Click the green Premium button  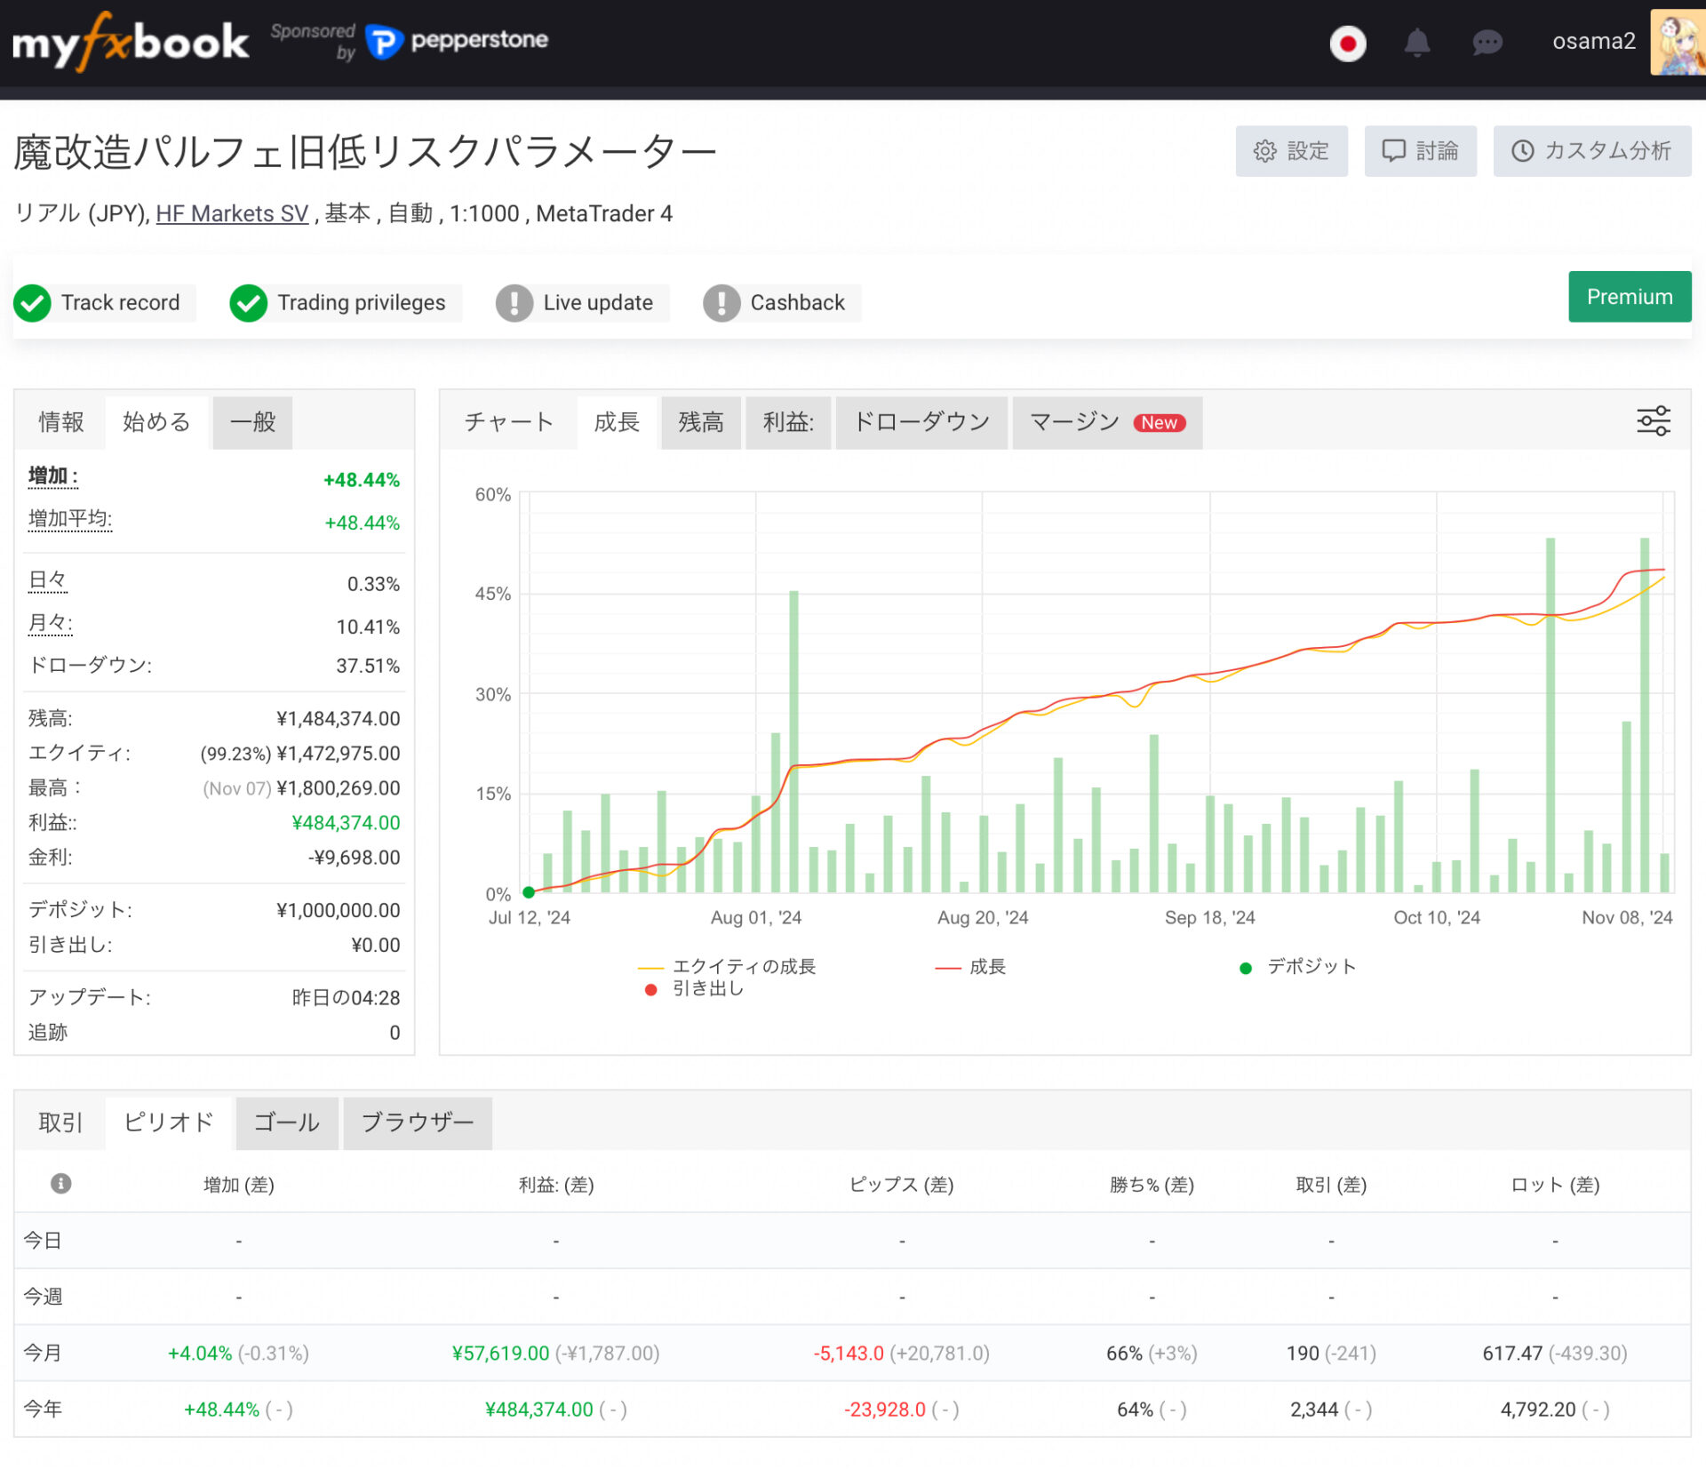(1630, 297)
